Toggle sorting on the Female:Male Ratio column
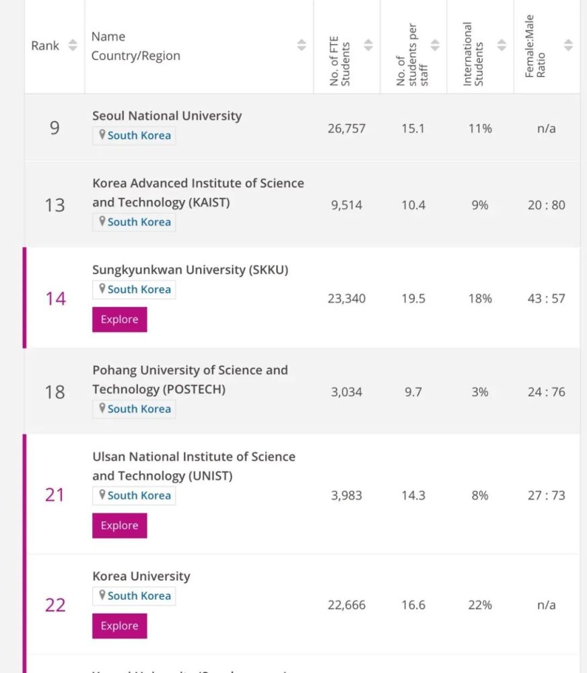This screenshot has width=587, height=673. (x=567, y=45)
